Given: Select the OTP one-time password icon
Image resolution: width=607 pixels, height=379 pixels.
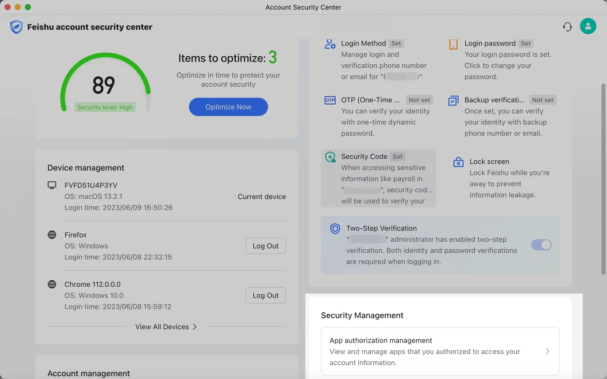Looking at the screenshot, I should [x=330, y=100].
